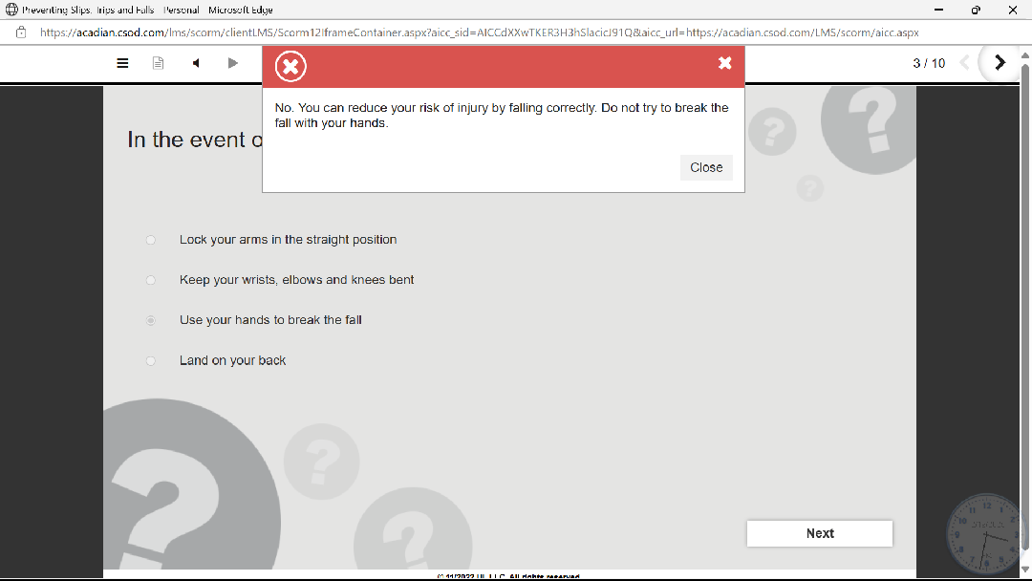Go to previous slide using left chevron

(x=964, y=63)
